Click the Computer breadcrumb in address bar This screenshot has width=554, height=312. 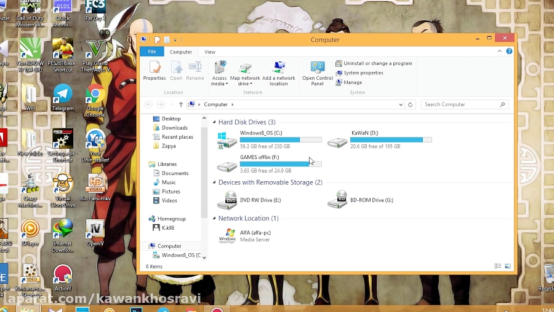coord(215,104)
